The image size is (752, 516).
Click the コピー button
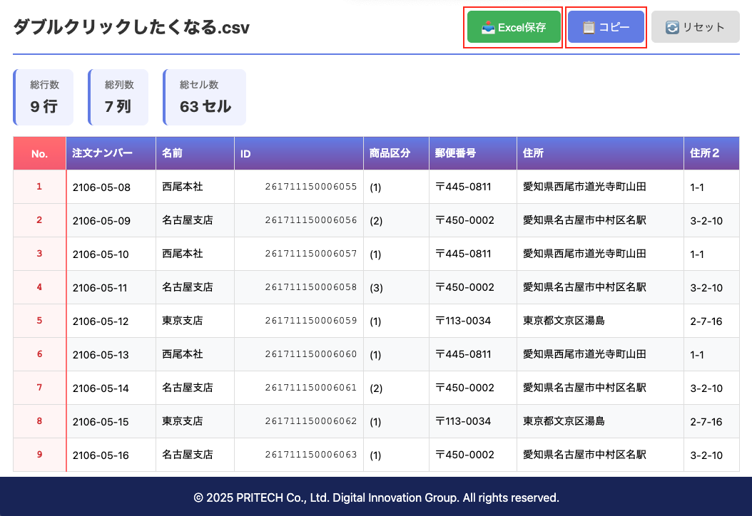(606, 27)
